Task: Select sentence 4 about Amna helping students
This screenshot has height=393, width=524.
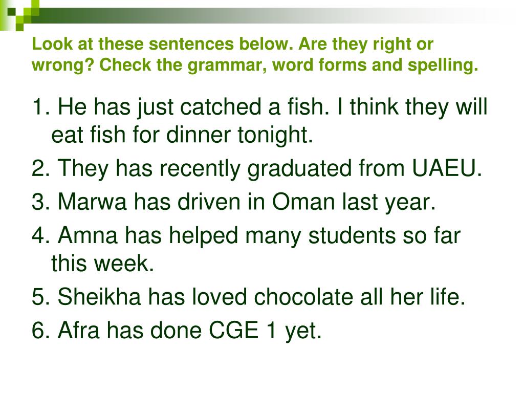Action: coord(246,249)
